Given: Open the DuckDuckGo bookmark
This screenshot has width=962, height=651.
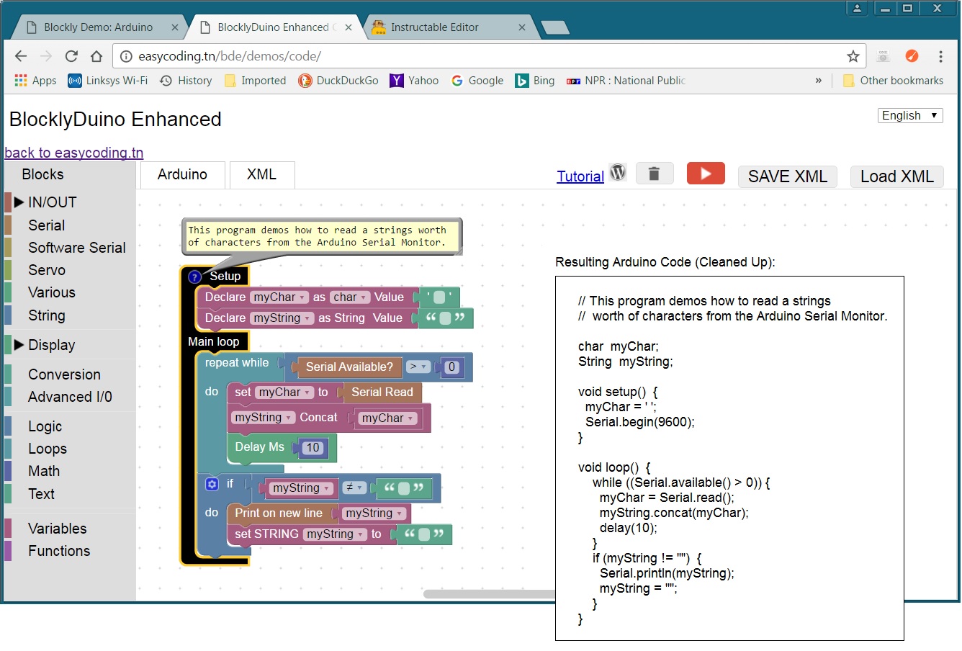Looking at the screenshot, I should coord(338,81).
